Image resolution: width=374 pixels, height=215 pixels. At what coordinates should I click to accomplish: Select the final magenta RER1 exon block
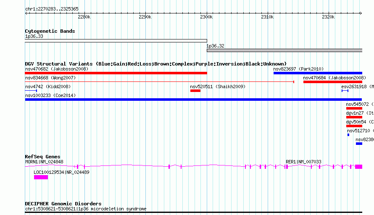pyautogui.click(x=358, y=167)
